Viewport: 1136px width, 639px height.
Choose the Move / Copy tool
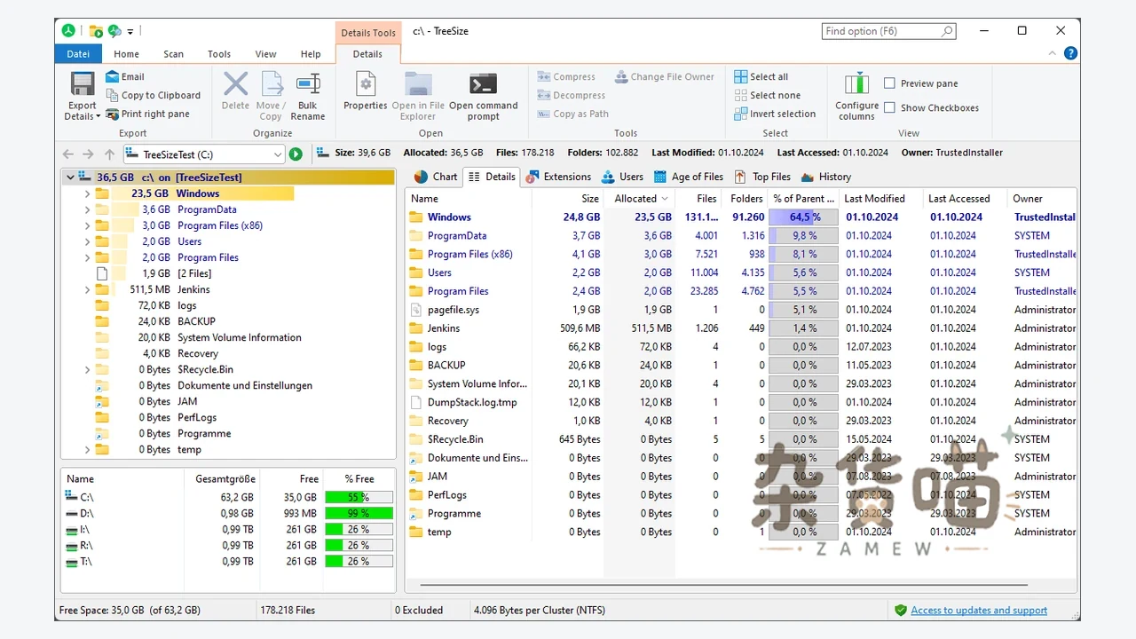point(271,97)
